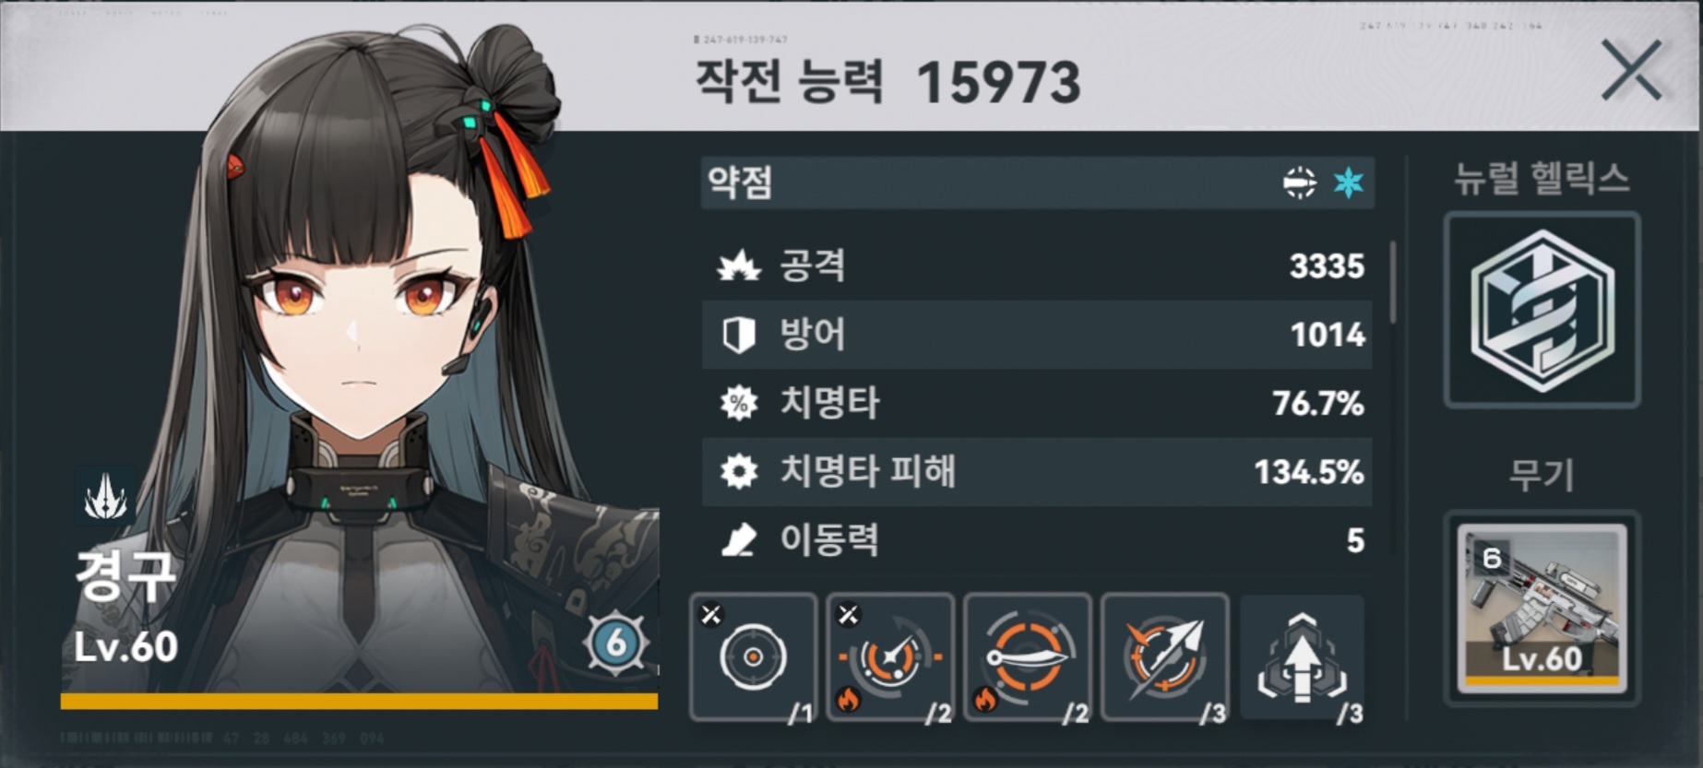
Task: Select the 공격 attack stat row
Action: tap(1037, 266)
